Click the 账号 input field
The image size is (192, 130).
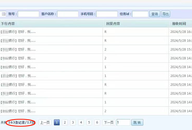click(x=28, y=14)
